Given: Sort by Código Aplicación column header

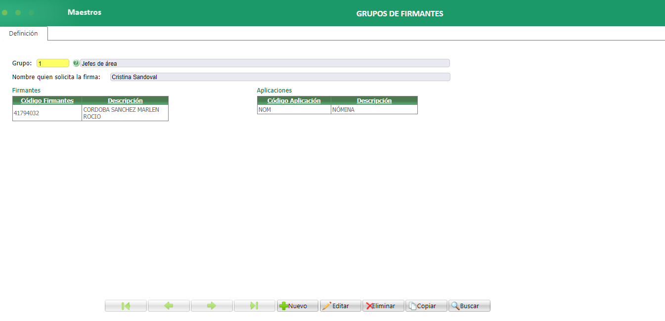Looking at the screenshot, I should 294,100.
